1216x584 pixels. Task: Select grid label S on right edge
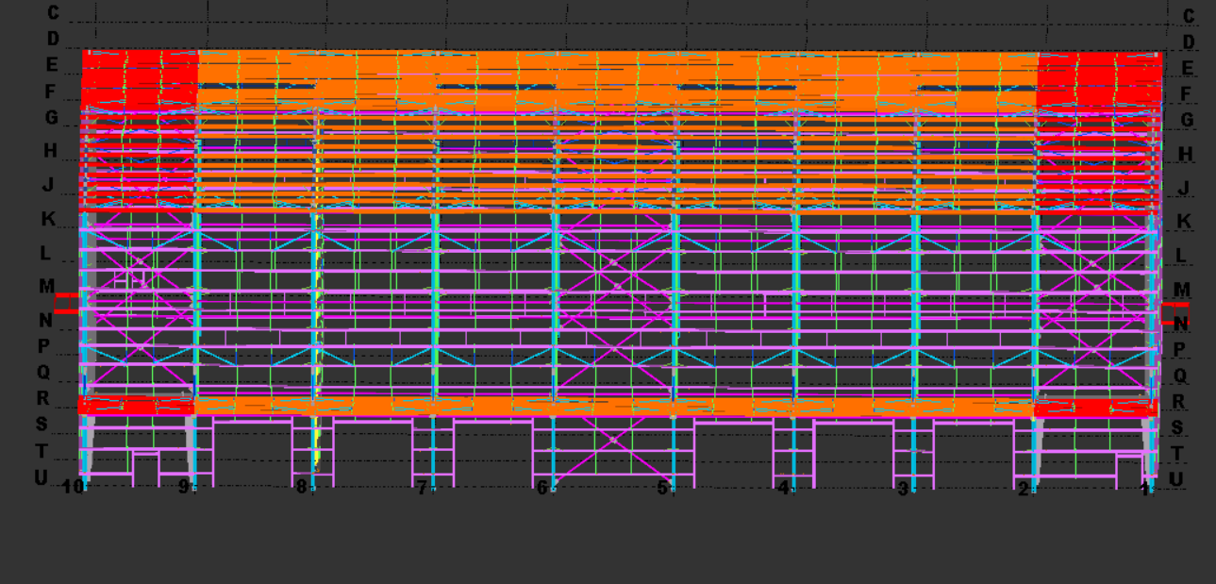tap(1177, 427)
